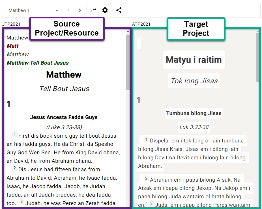This screenshot has height=209, width=262.
Task: Open the settings gear icon
Action: (x=105, y=10)
